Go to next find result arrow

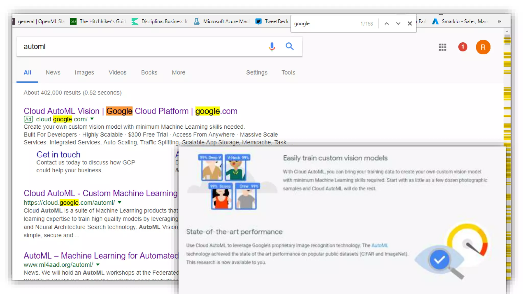(398, 23)
